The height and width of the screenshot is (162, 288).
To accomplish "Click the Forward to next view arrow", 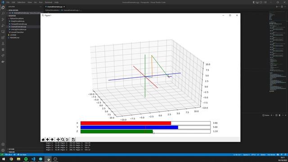I will point(52,139).
